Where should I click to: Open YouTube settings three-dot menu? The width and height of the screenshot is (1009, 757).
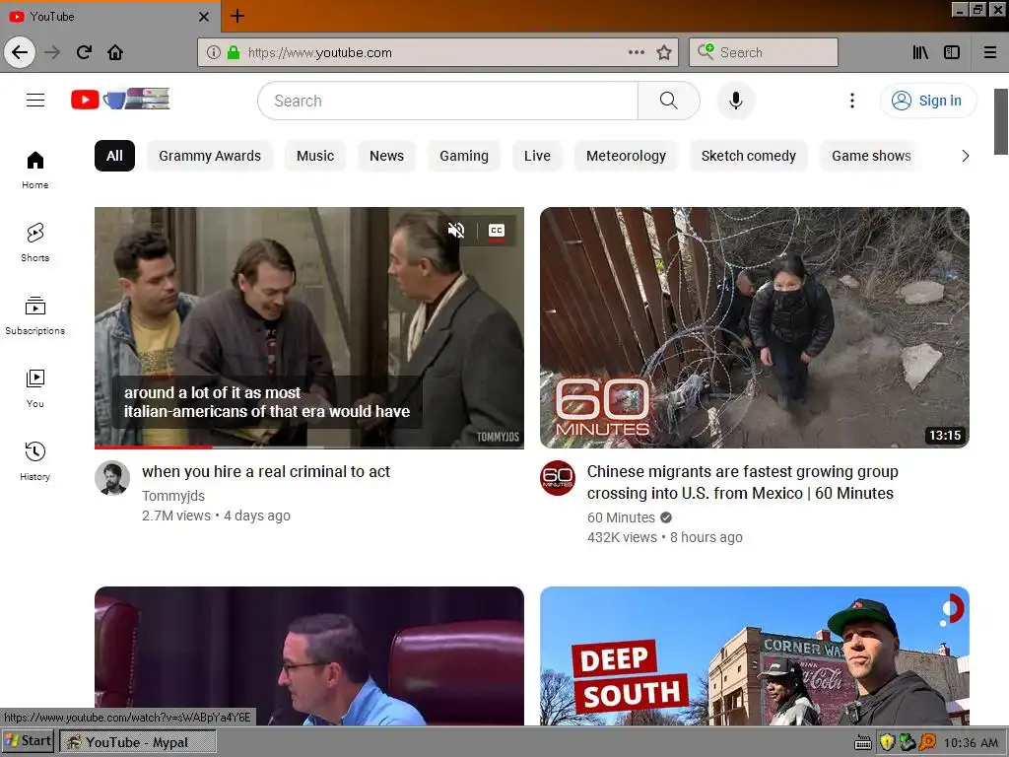coord(852,101)
